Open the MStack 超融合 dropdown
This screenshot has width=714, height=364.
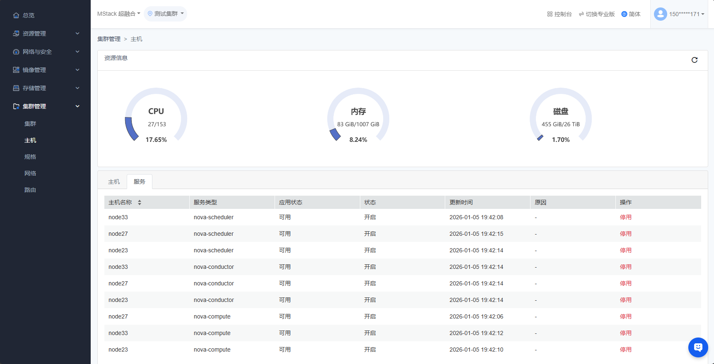pos(118,14)
